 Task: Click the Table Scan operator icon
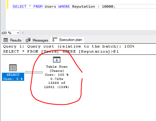pyautogui.click(x=57, y=60)
